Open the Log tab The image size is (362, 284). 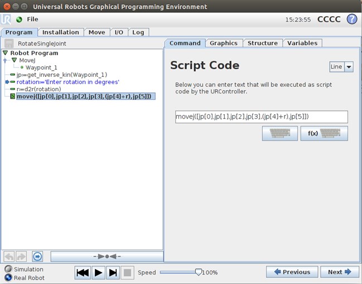138,32
